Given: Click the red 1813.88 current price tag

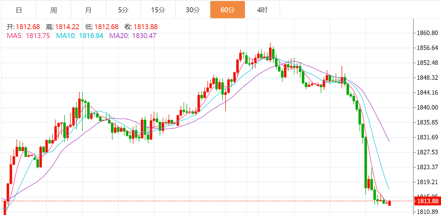Looking at the screenshot, I should pos(427,201).
